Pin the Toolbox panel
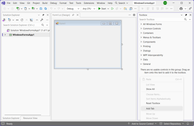Image resolution: width=194 pixels, height=126 pixels. (186, 15)
